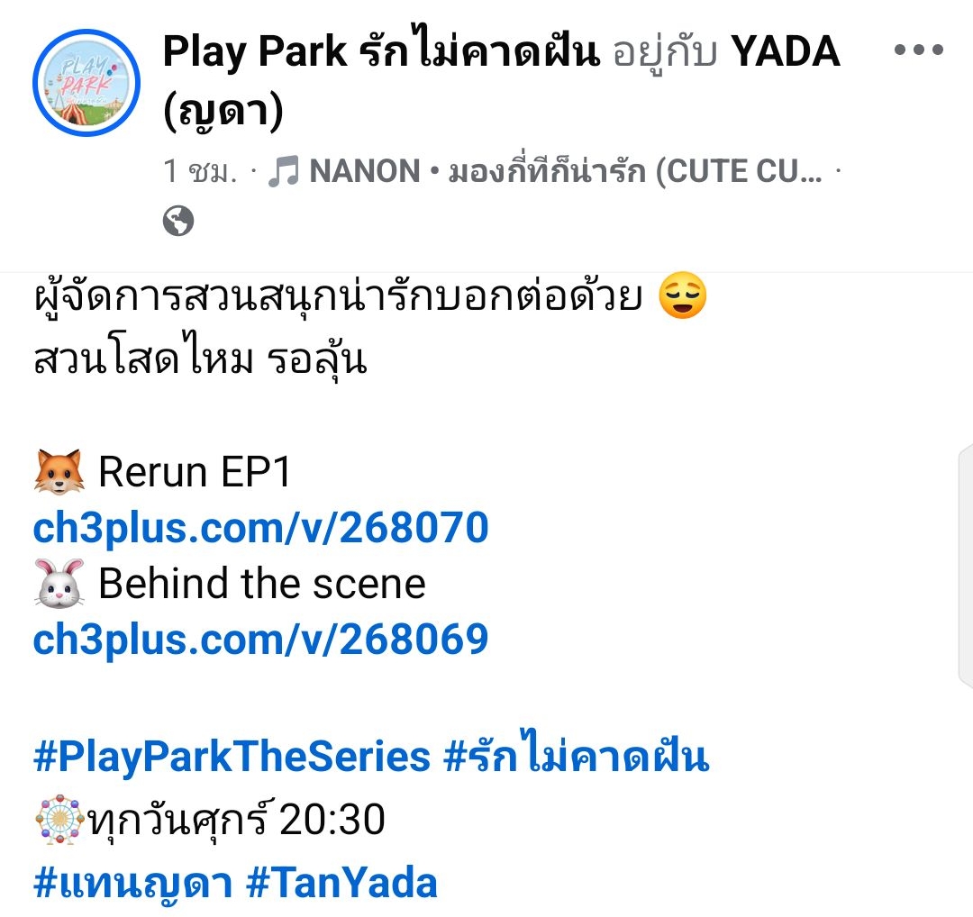Tap the rabbit emoji before Behind the scene
Image resolution: width=973 pixels, height=917 pixels.
(x=59, y=583)
